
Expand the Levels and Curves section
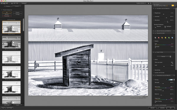point(159,73)
